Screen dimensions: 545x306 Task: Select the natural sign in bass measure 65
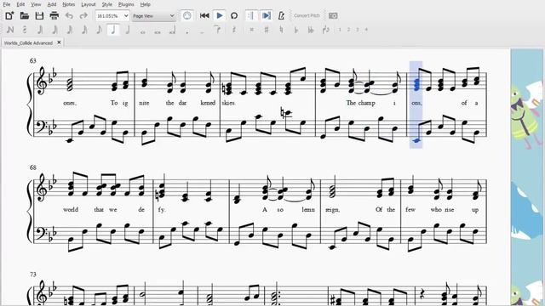tap(283, 113)
